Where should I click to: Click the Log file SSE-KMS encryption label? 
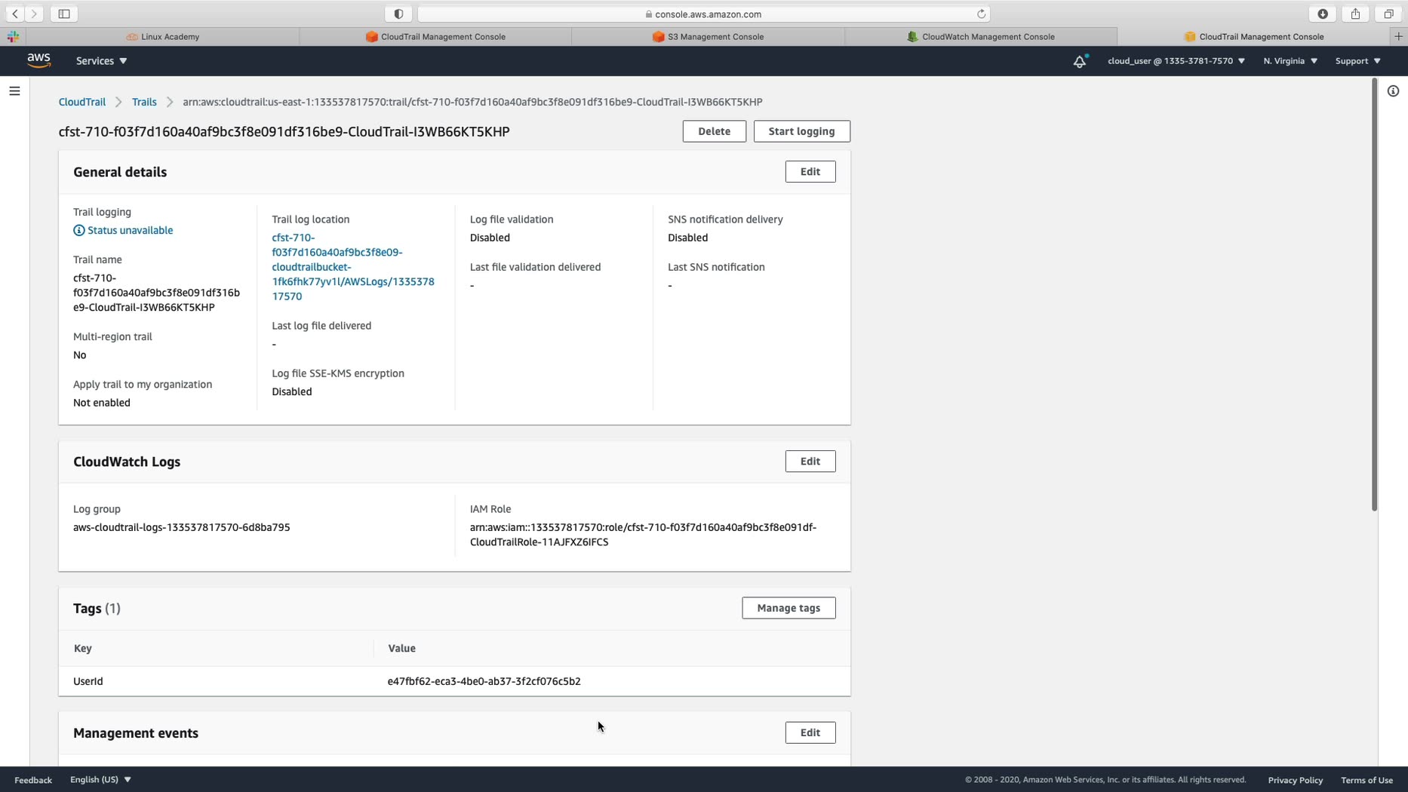pos(338,373)
